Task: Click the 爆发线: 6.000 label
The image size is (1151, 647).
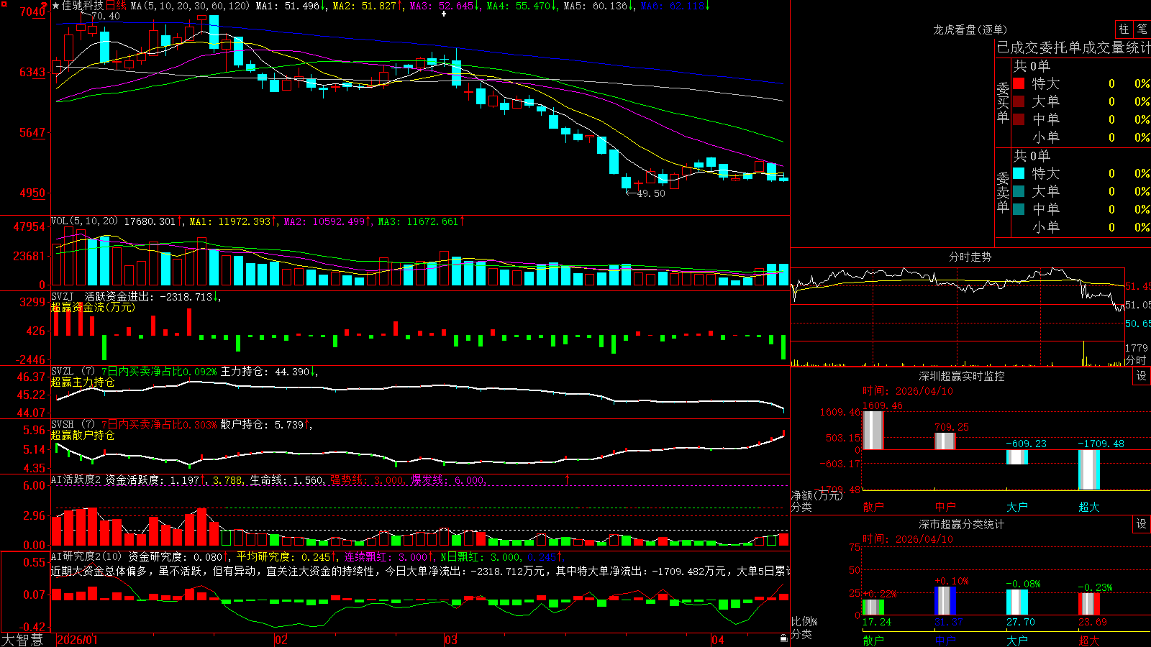Action: (447, 480)
